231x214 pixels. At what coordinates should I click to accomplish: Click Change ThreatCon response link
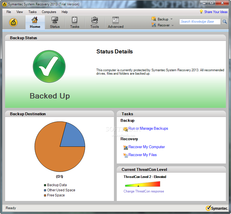click(x=144, y=191)
